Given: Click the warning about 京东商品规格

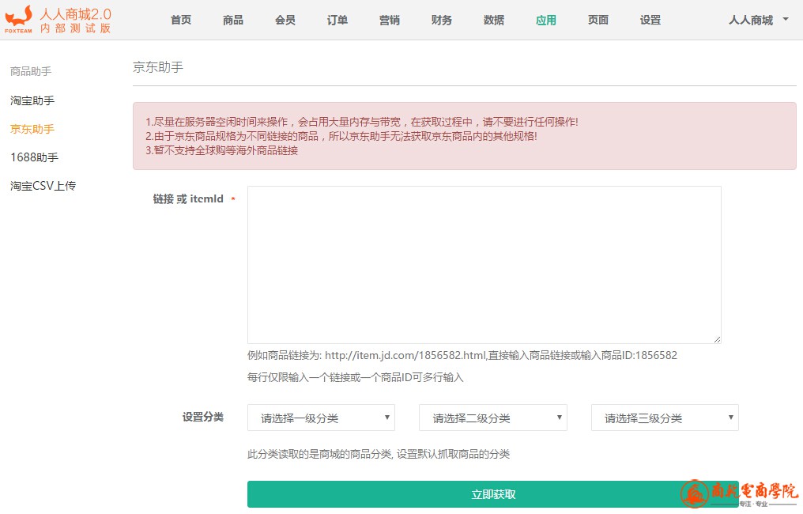Looking at the screenshot, I should click(x=341, y=136).
